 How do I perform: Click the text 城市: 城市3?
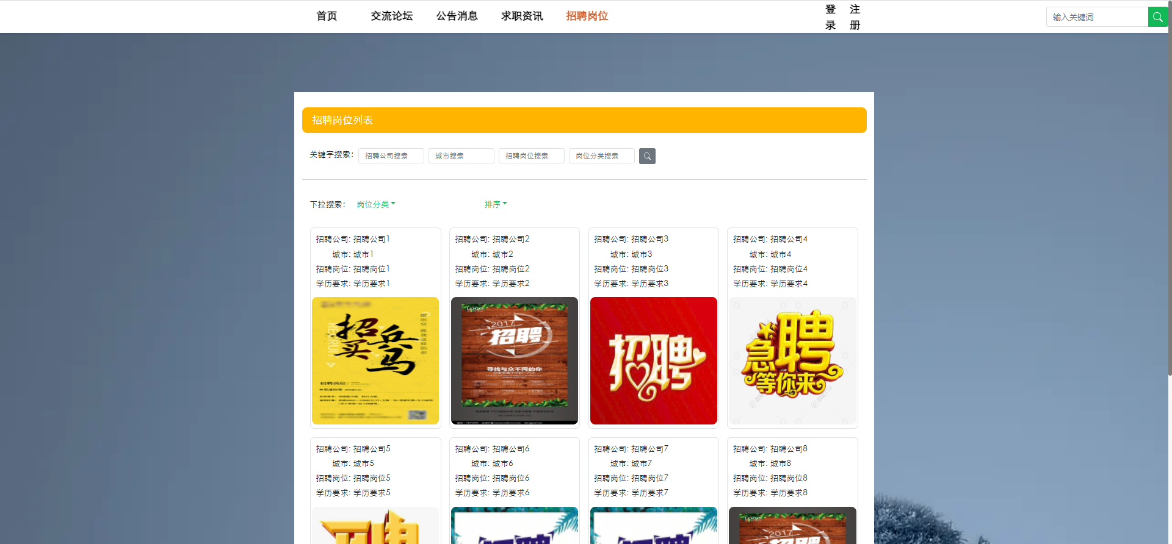[631, 254]
